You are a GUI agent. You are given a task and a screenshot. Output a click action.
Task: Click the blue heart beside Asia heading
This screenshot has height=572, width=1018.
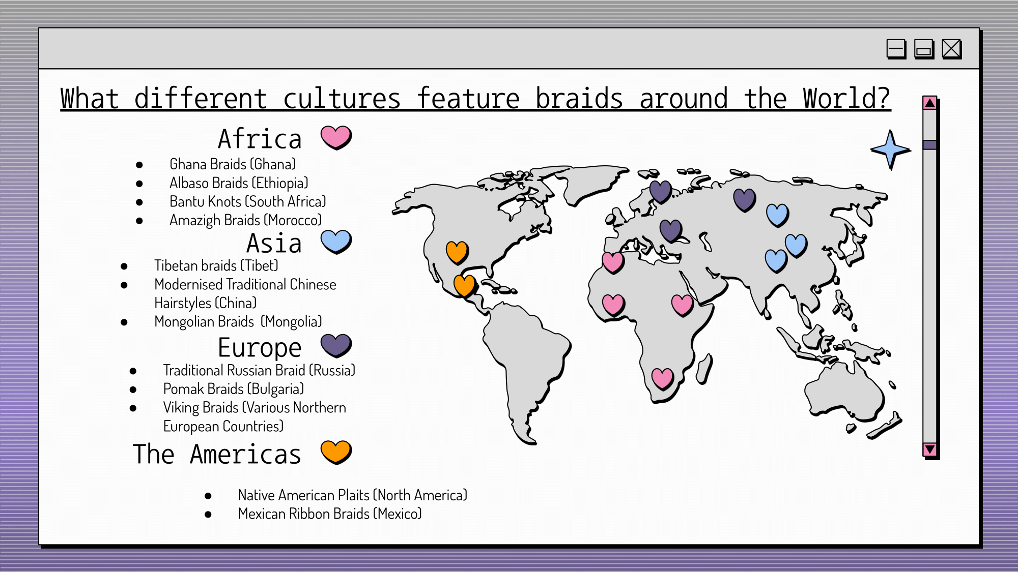pos(336,241)
